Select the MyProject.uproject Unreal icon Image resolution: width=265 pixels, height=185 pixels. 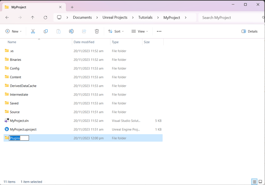click(x=7, y=129)
